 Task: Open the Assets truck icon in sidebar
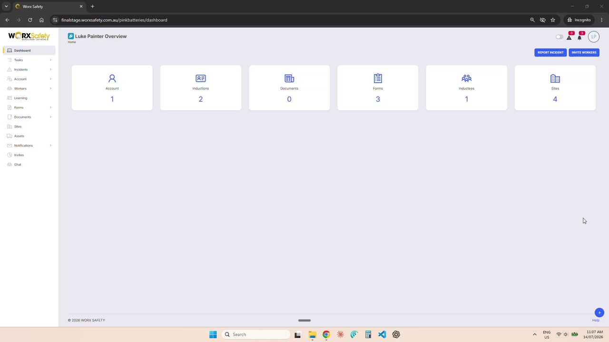point(10,136)
